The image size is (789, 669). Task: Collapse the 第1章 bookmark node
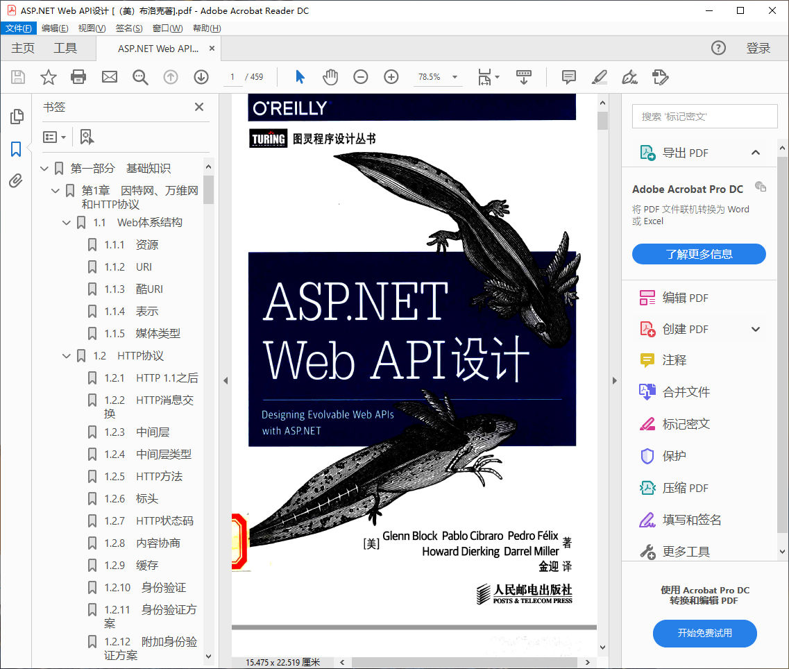56,190
